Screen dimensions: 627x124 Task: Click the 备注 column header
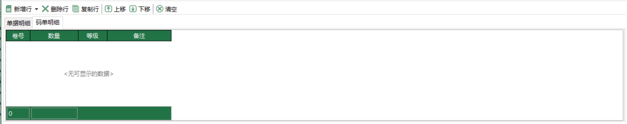pyautogui.click(x=139, y=36)
